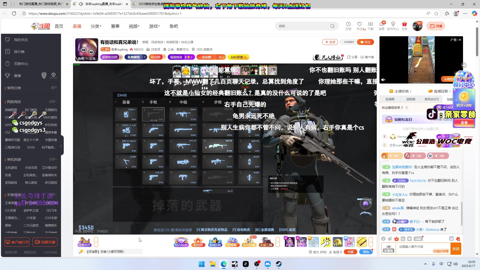Click the red splash effects icon in chat
This screenshot has width=480, height=270.
pos(458,239)
